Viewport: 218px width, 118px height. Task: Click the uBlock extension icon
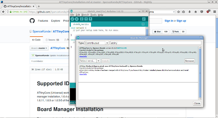click(208, 12)
